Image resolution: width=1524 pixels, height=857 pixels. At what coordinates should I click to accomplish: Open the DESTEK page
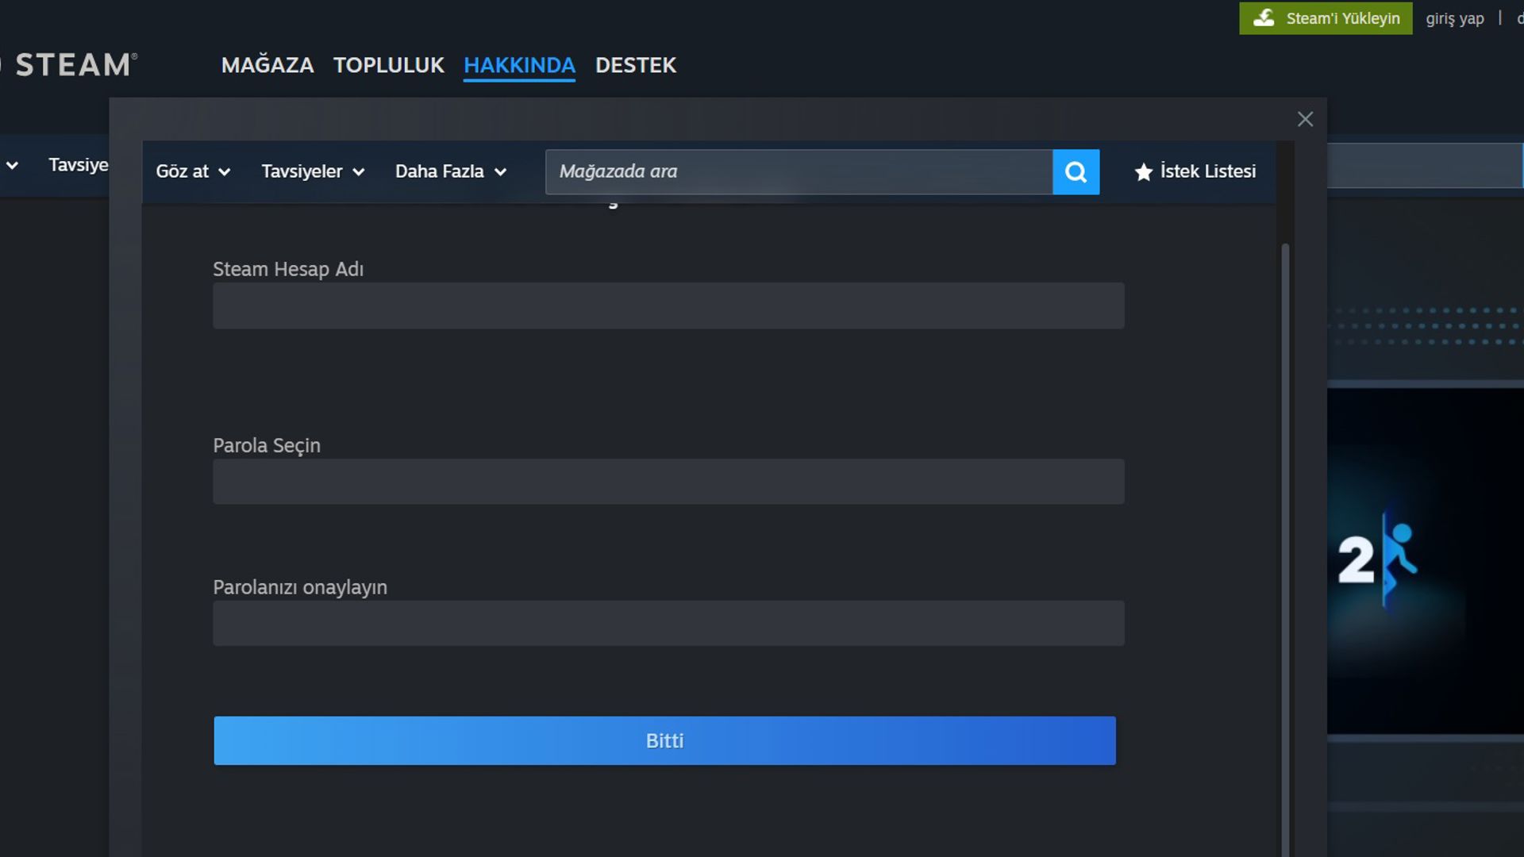coord(635,65)
